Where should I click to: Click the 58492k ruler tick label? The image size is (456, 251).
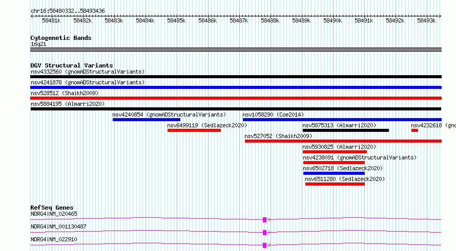tap(395, 20)
